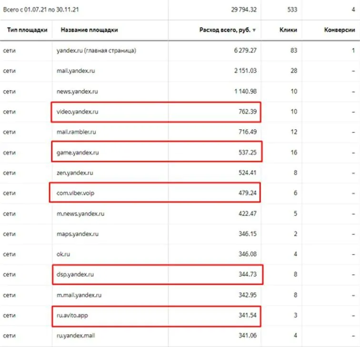Image resolution: width=360 pixels, height=347 pixels.
Task: Click the clicks value 12 for mail.rambler.ru
Action: 294,132
